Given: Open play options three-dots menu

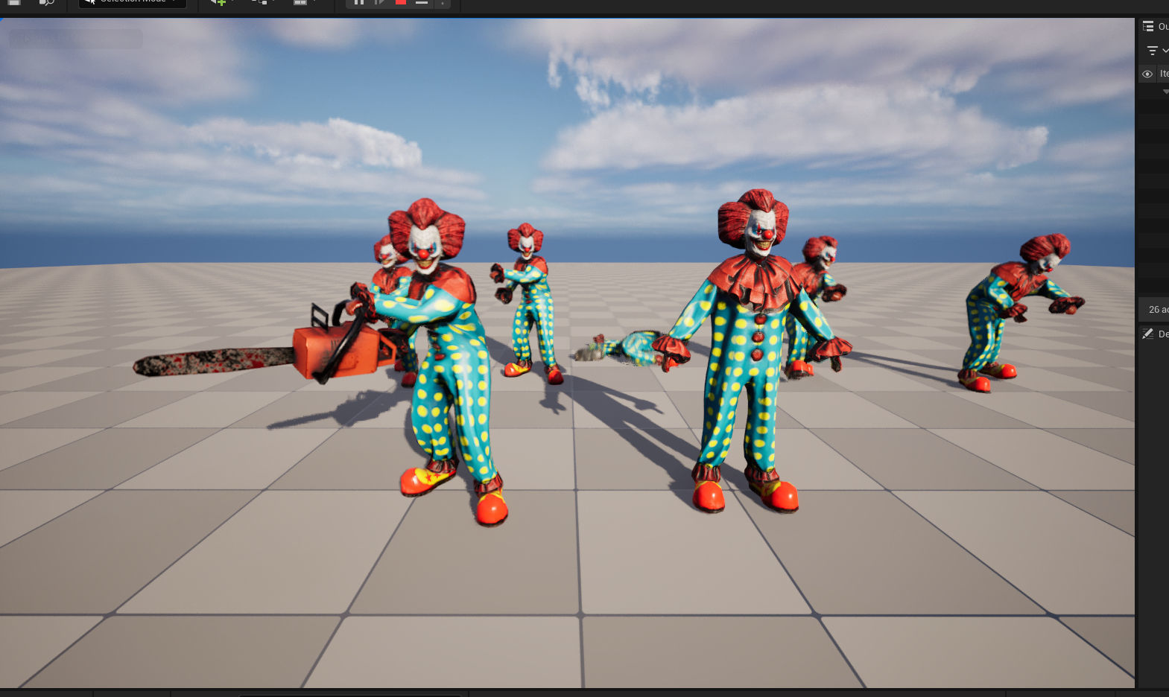Looking at the screenshot, I should click(443, 2).
